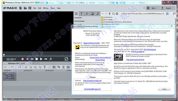Create a new project with the blank page icon
The image size is (178, 101).
(x=21, y=8)
